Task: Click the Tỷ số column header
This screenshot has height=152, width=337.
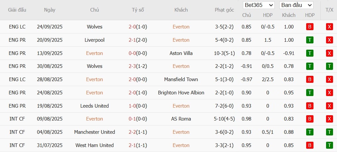Action: coord(138,10)
